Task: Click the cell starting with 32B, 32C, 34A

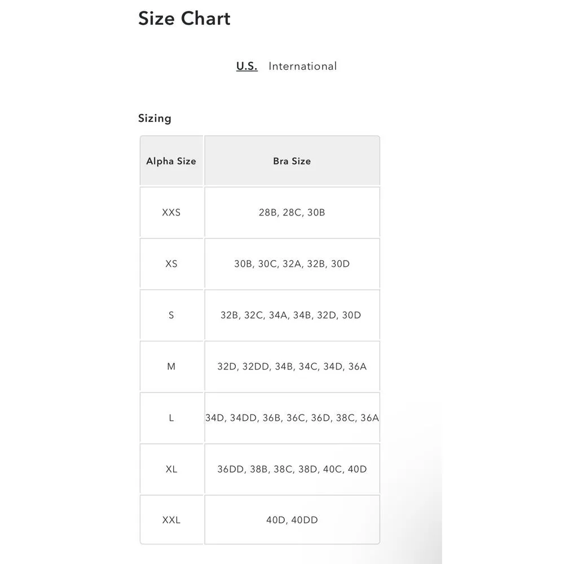Action: click(292, 315)
